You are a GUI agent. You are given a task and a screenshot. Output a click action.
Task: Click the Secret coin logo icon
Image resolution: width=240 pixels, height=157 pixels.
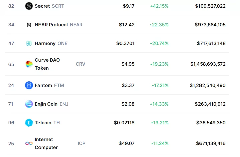29,6
